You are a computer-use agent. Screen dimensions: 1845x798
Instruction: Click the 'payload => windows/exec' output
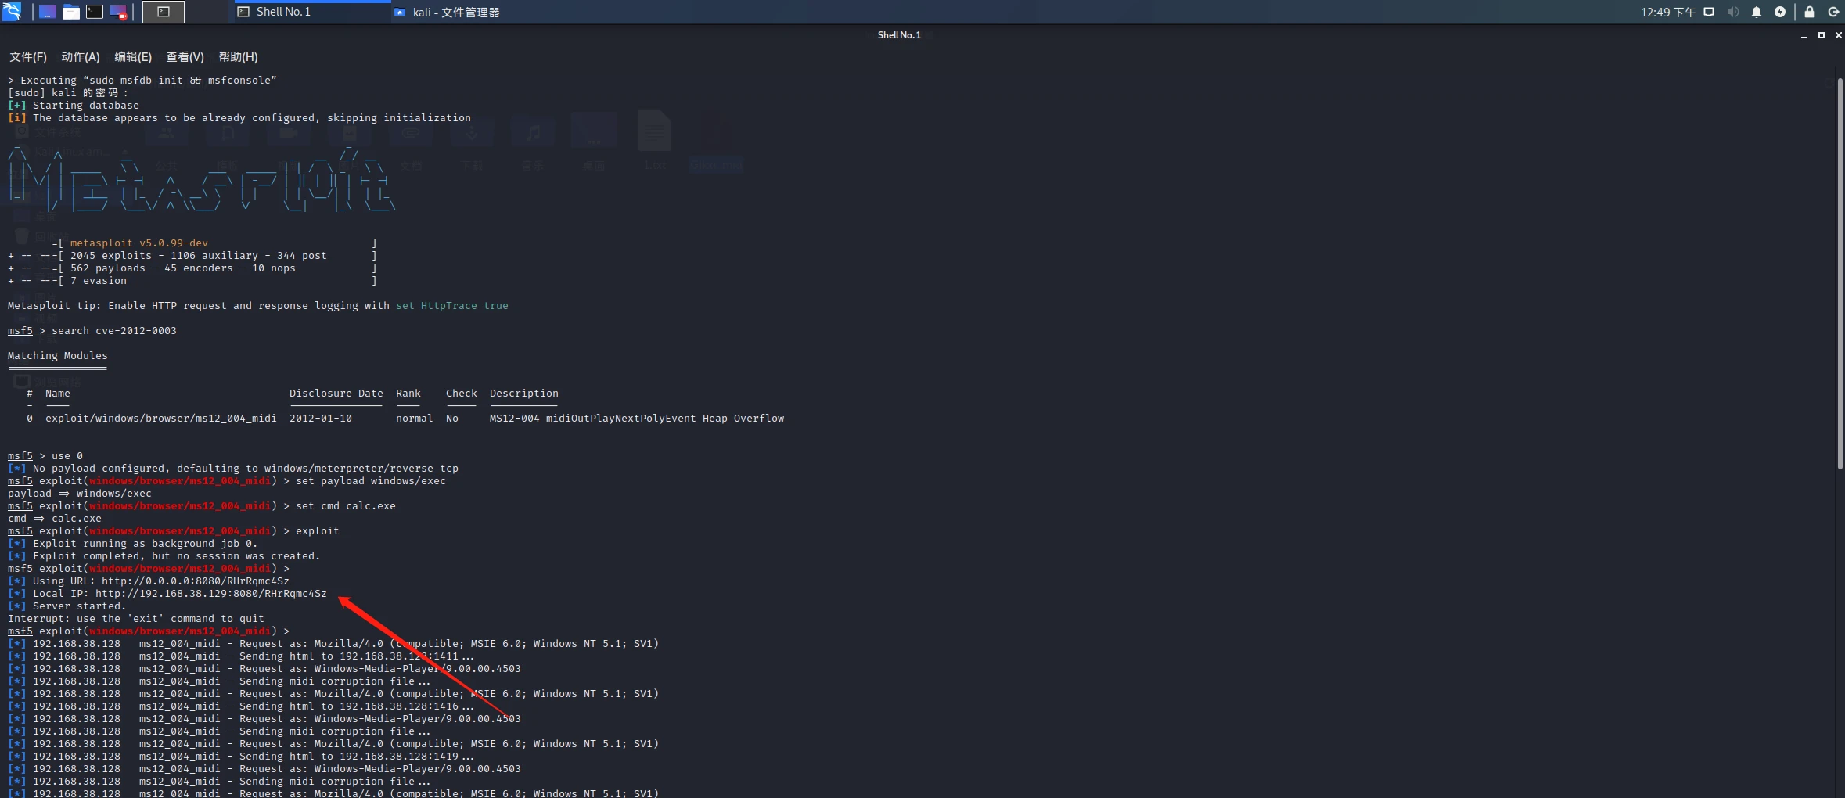80,494
